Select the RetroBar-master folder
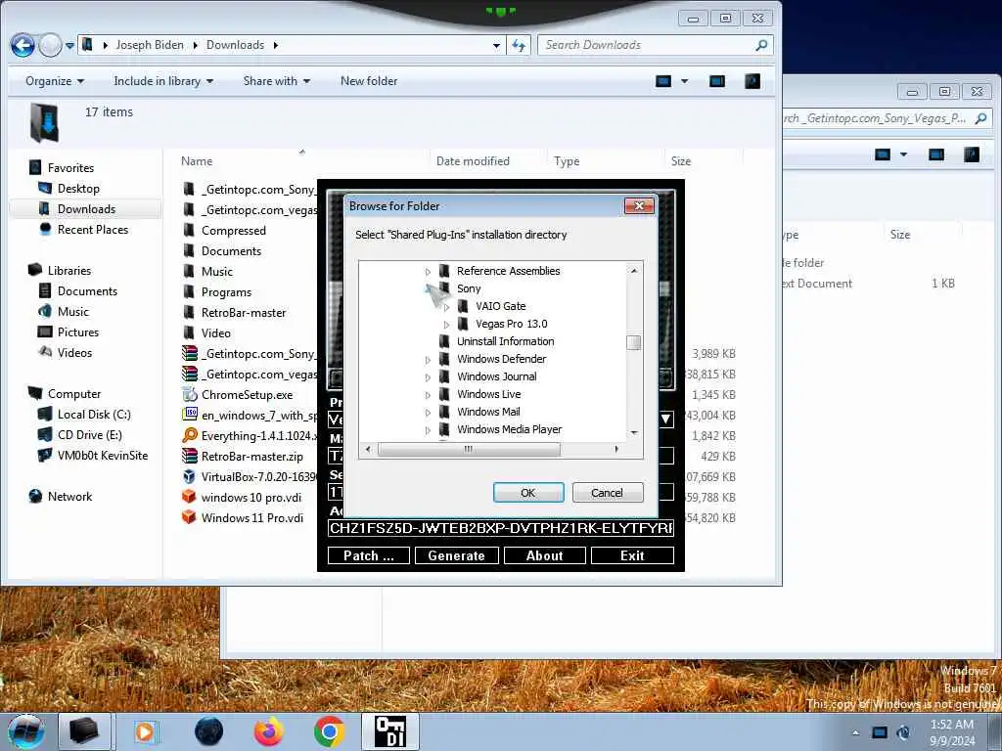1002x751 pixels. [x=244, y=312]
